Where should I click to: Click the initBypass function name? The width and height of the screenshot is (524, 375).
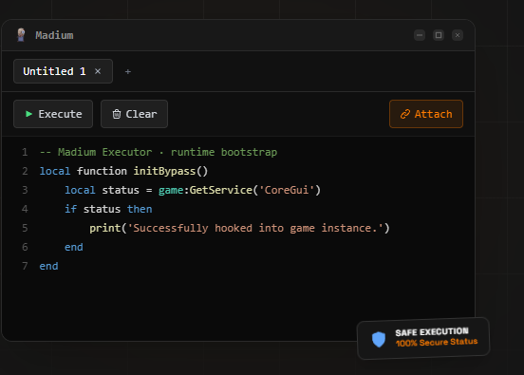pos(164,171)
